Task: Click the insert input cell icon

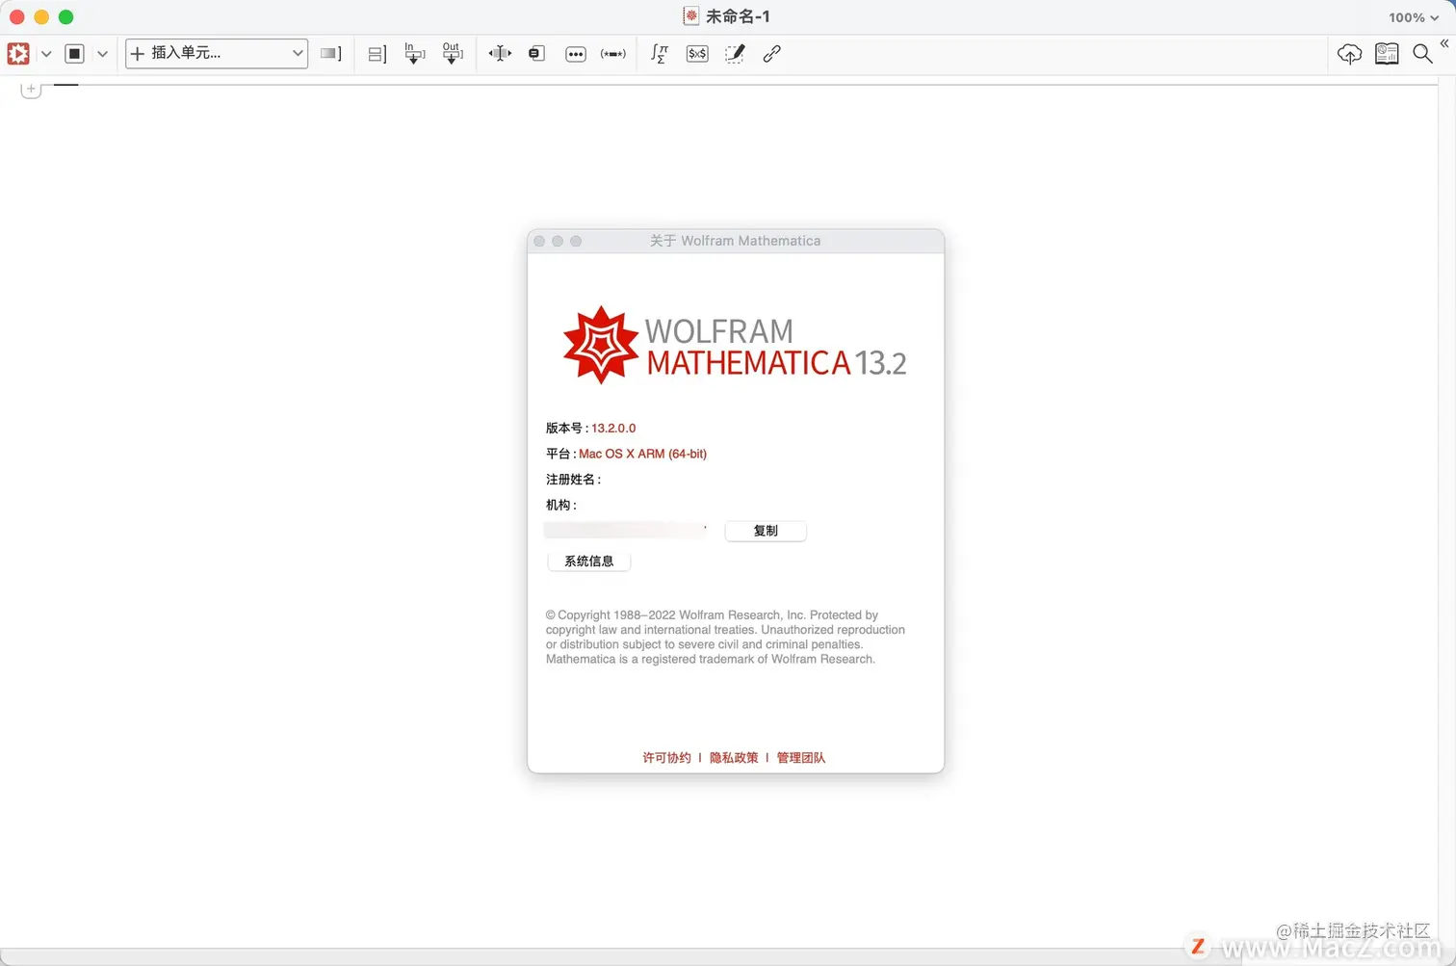Action: (414, 53)
